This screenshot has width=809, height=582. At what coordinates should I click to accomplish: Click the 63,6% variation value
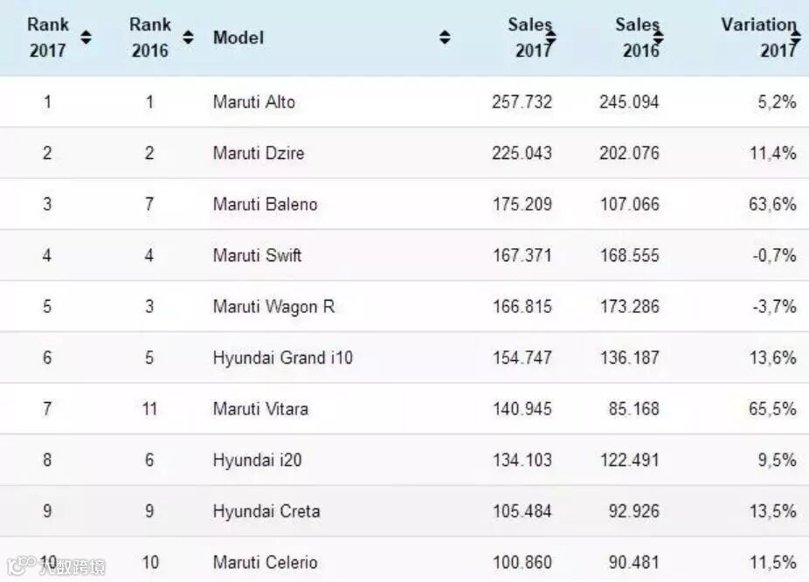(x=773, y=204)
